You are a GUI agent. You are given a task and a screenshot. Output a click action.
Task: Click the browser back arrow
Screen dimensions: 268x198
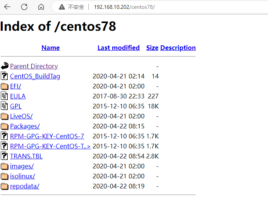click(7, 7)
